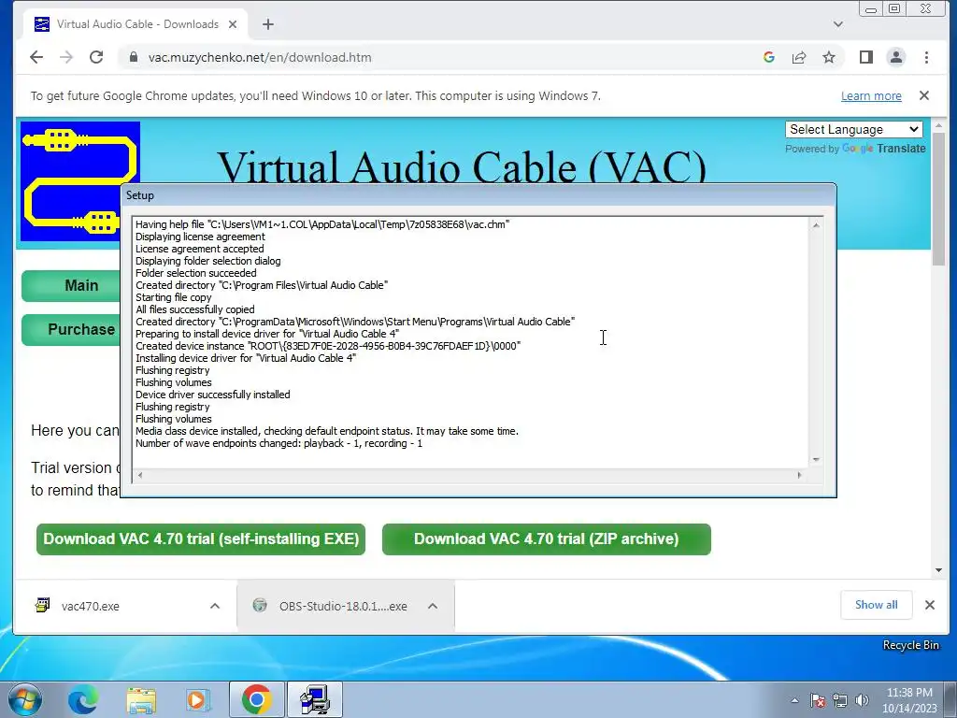Close the downloads shelf
The width and height of the screenshot is (957, 718).
click(930, 605)
